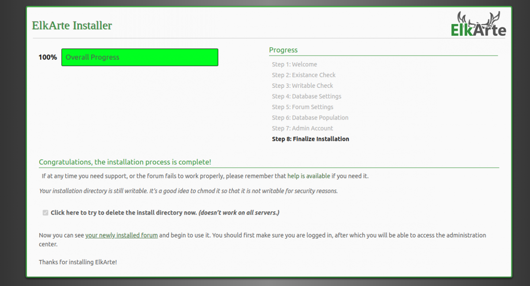Select 'Step 2: Existance Check' in the list
Screen dimensions: 530x286
304,75
